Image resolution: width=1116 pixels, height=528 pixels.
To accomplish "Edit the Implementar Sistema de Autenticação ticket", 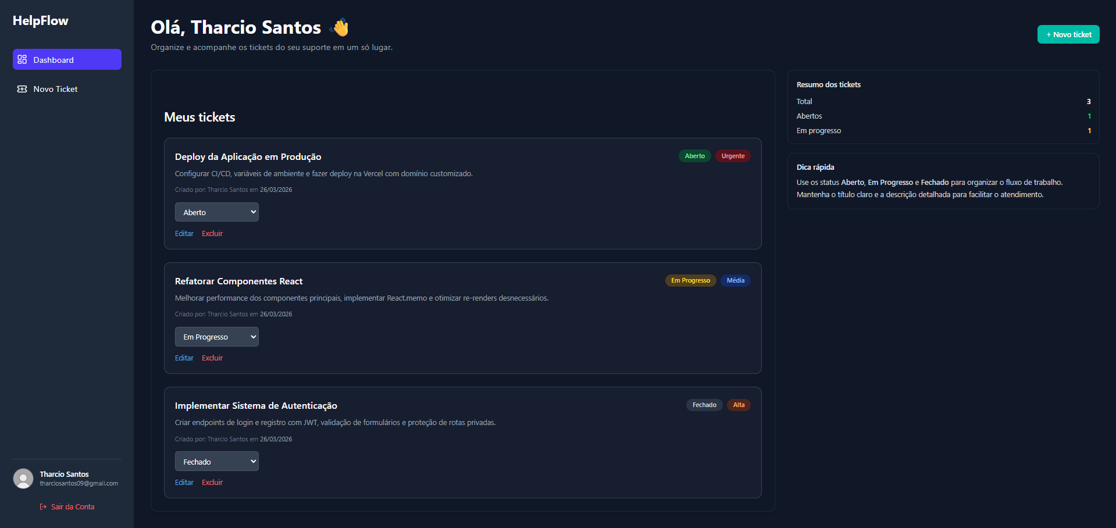I will (184, 482).
